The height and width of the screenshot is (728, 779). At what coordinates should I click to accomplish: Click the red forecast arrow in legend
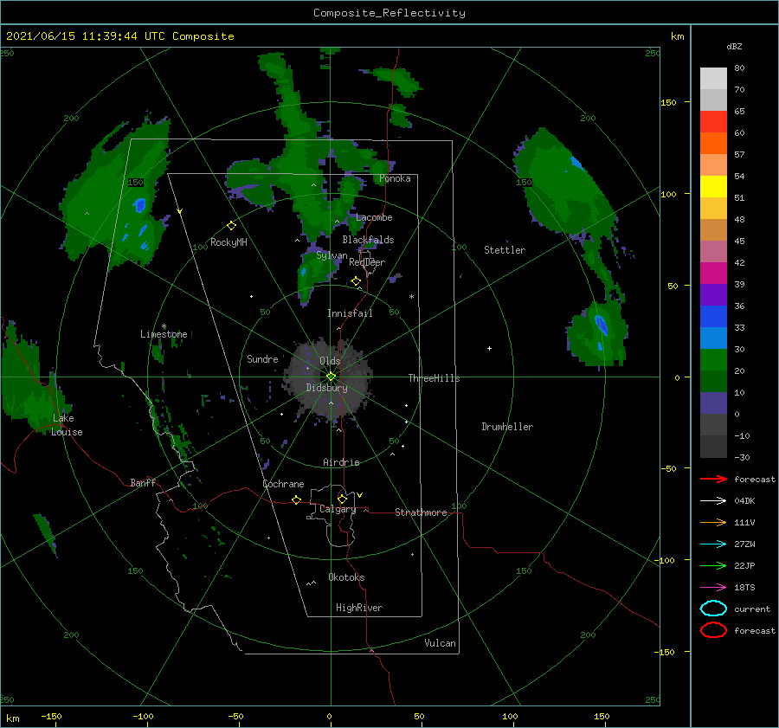coord(713,479)
